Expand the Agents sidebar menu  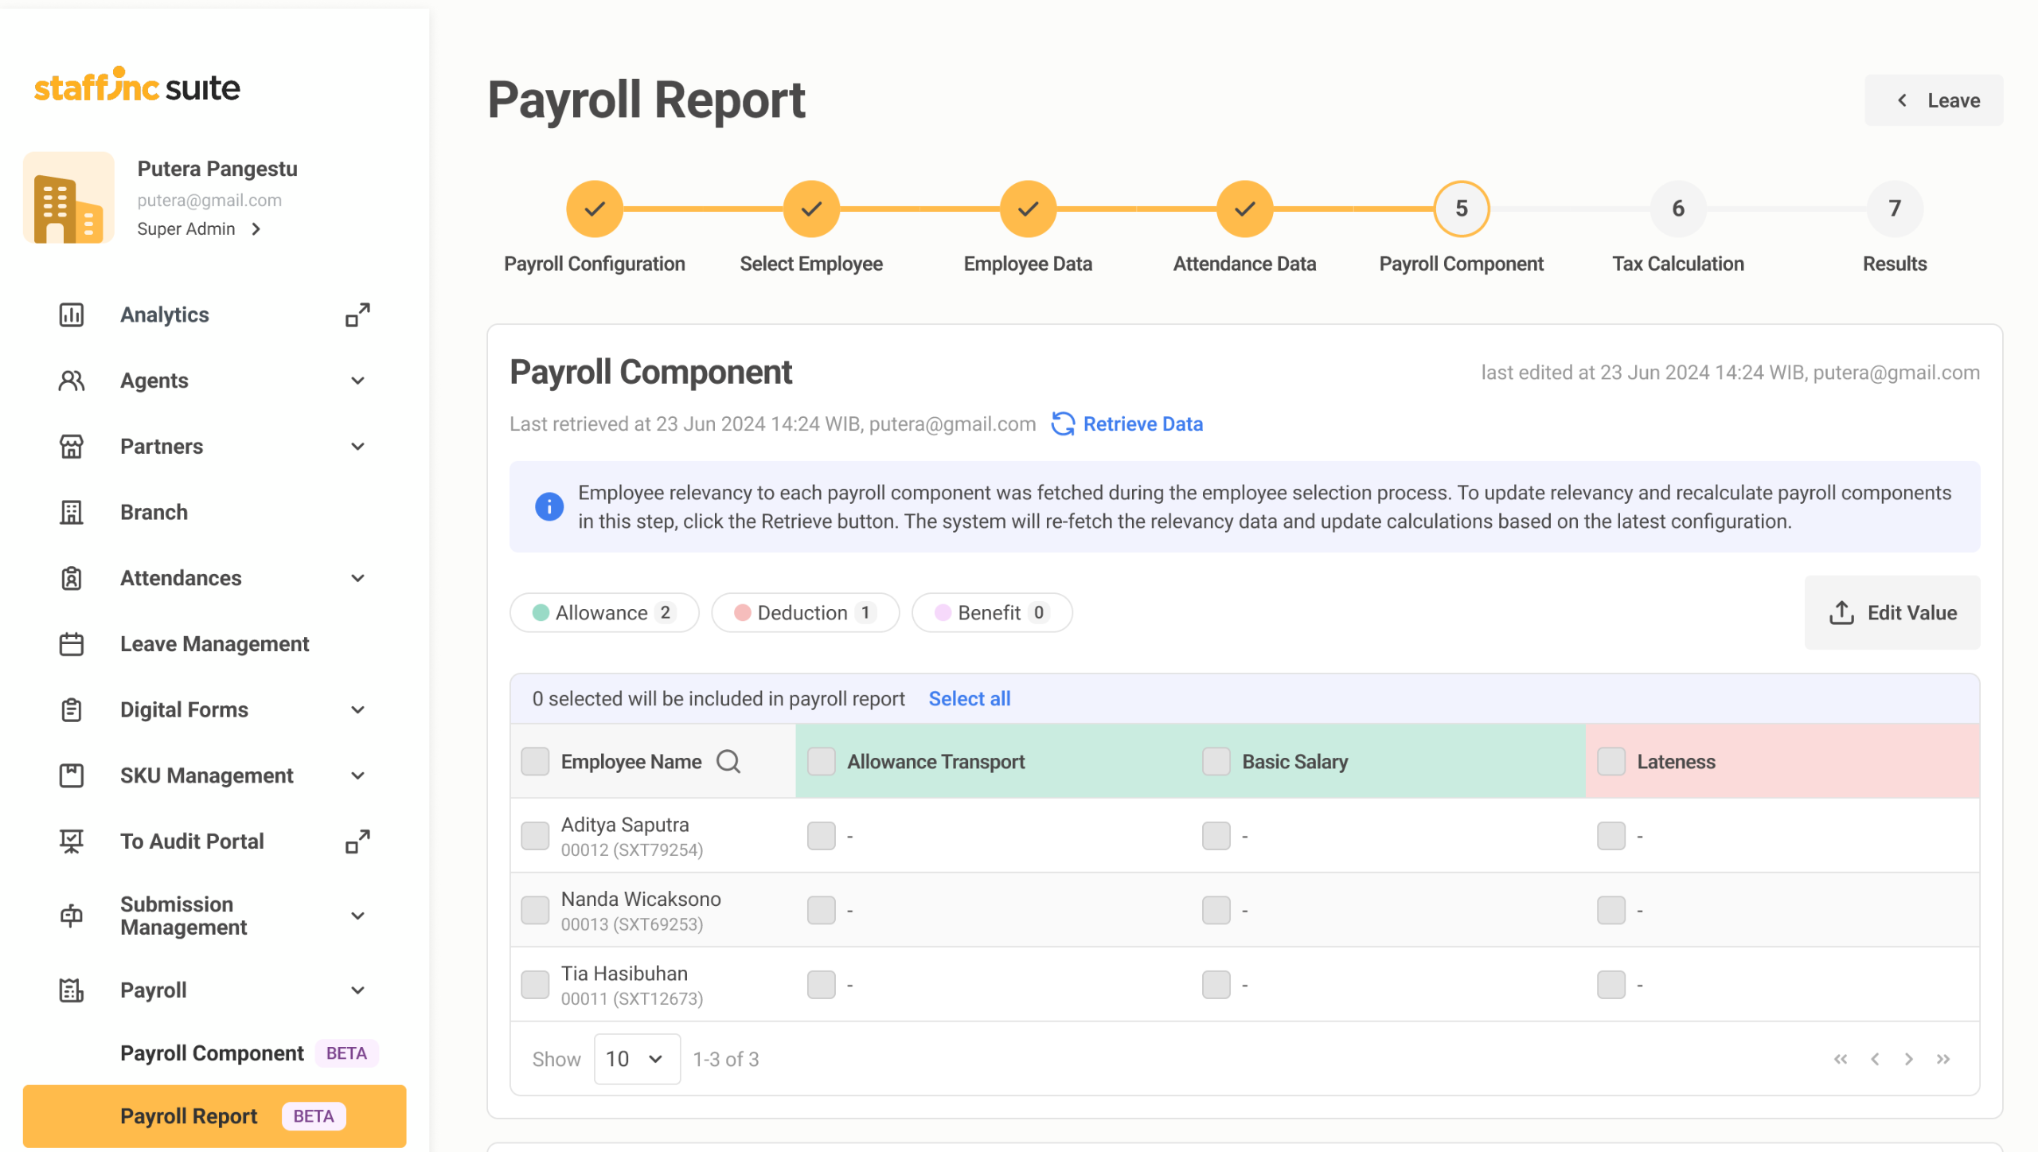click(357, 381)
